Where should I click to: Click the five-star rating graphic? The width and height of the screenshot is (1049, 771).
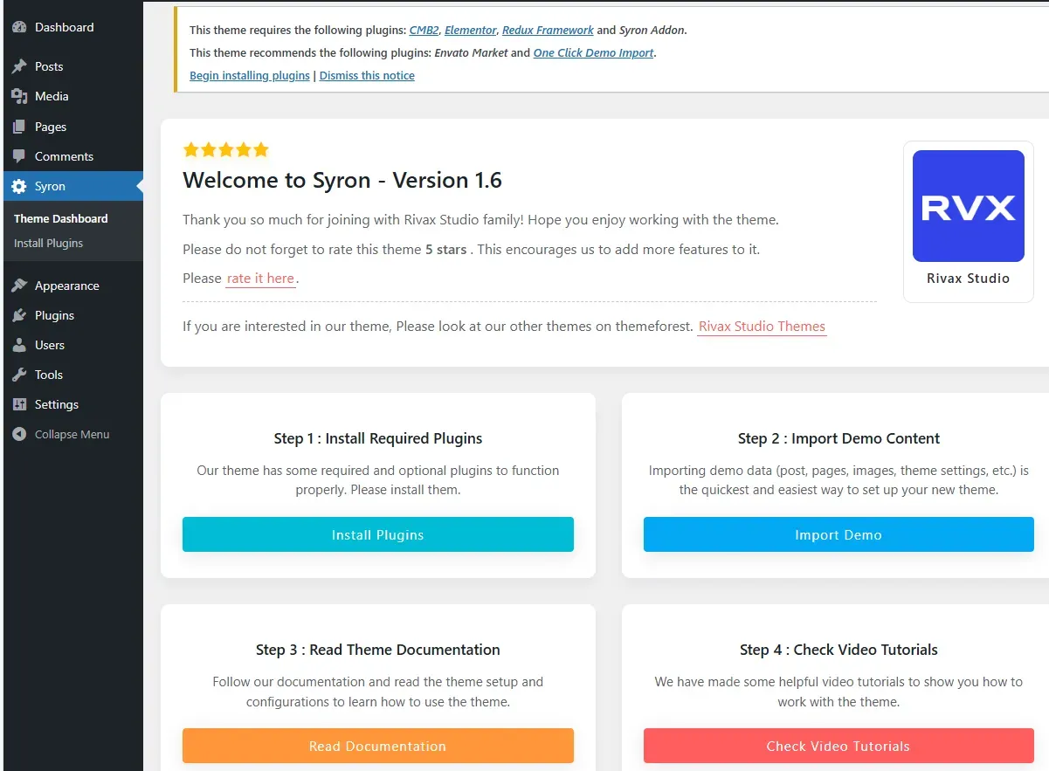226,150
